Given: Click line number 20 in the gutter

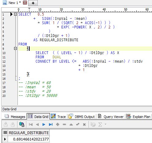Looking at the screenshot, I should click(4, 96).
